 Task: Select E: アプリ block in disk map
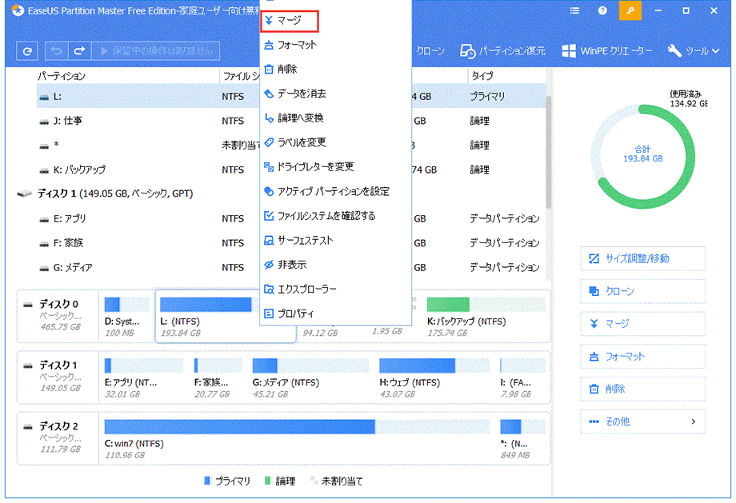[x=143, y=378]
